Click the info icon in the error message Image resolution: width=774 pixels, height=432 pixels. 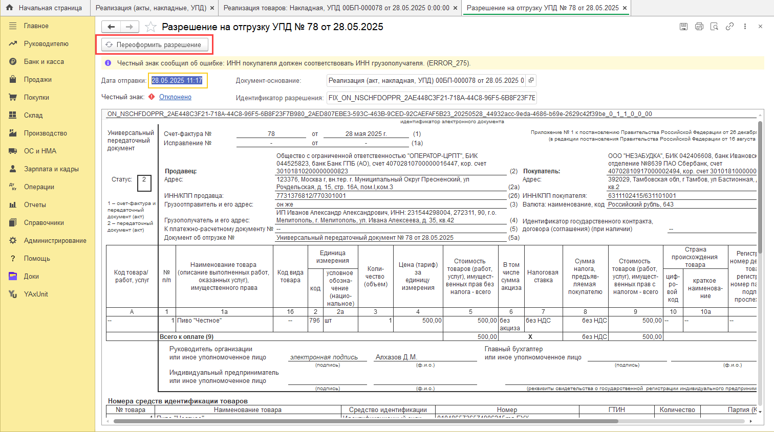(x=108, y=63)
